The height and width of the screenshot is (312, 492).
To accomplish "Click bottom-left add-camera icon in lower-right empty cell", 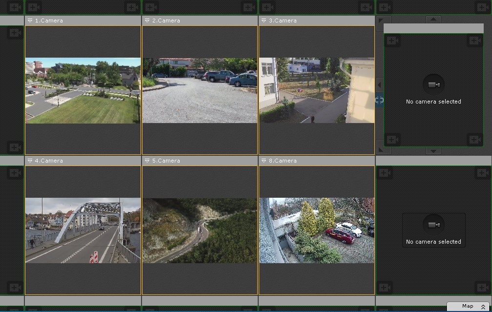I will (385, 287).
